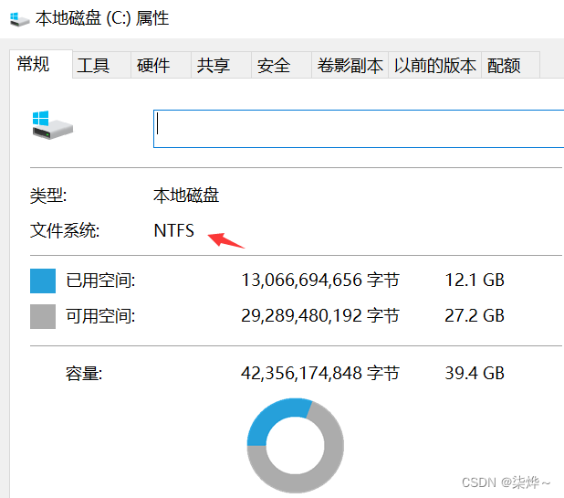This screenshot has width=564, height=498.
Task: Click the blue used space color swatch
Action: click(43, 281)
